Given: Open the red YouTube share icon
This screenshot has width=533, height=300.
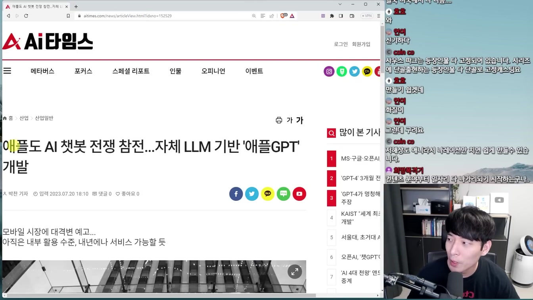Looking at the screenshot, I should point(299,194).
